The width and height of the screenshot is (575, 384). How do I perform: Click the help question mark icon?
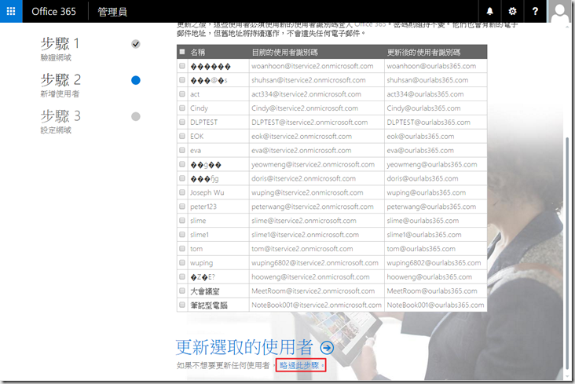(x=535, y=12)
